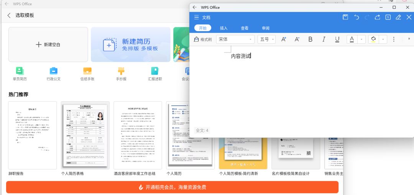Screen dimensions: 414x195
Task: Click the 新建简历 banner
Action: [x=130, y=44]
